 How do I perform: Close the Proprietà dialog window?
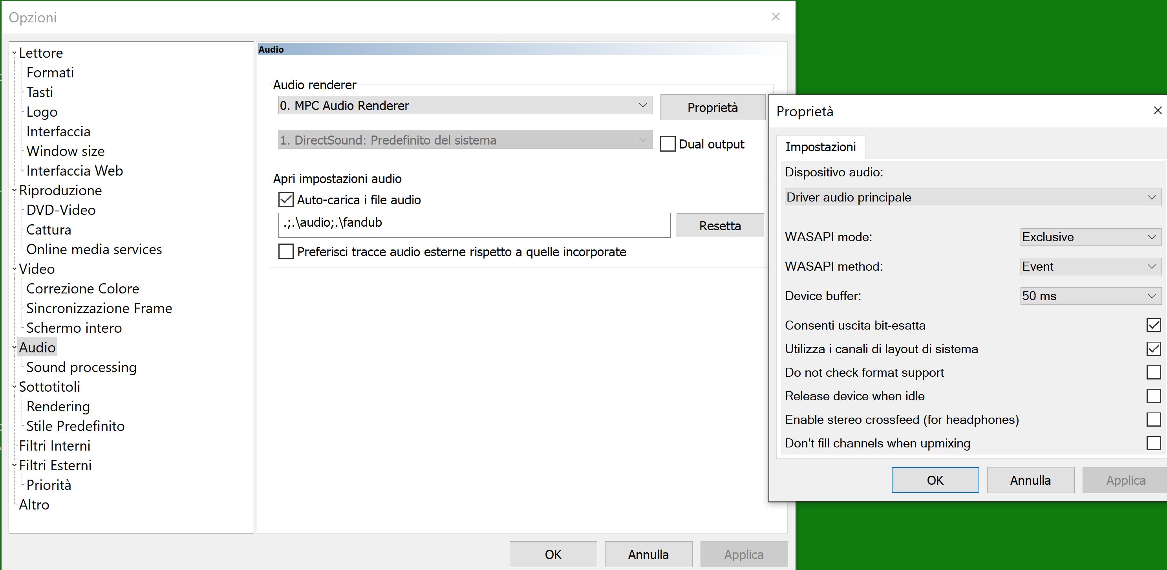coord(1158,110)
